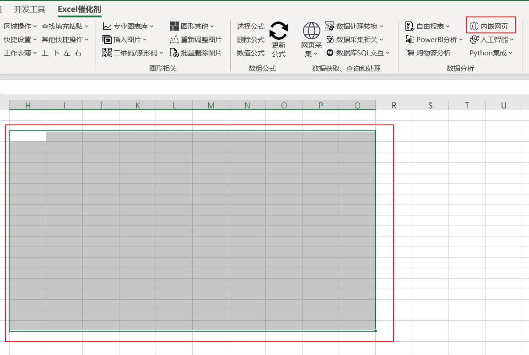Viewport: 529px width, 355px height.
Task: Select column S header
Action: [x=431, y=105]
